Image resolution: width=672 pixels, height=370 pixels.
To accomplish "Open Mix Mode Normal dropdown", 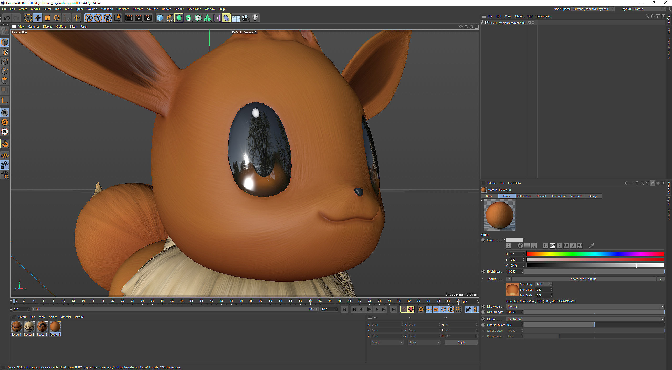I will (x=585, y=306).
